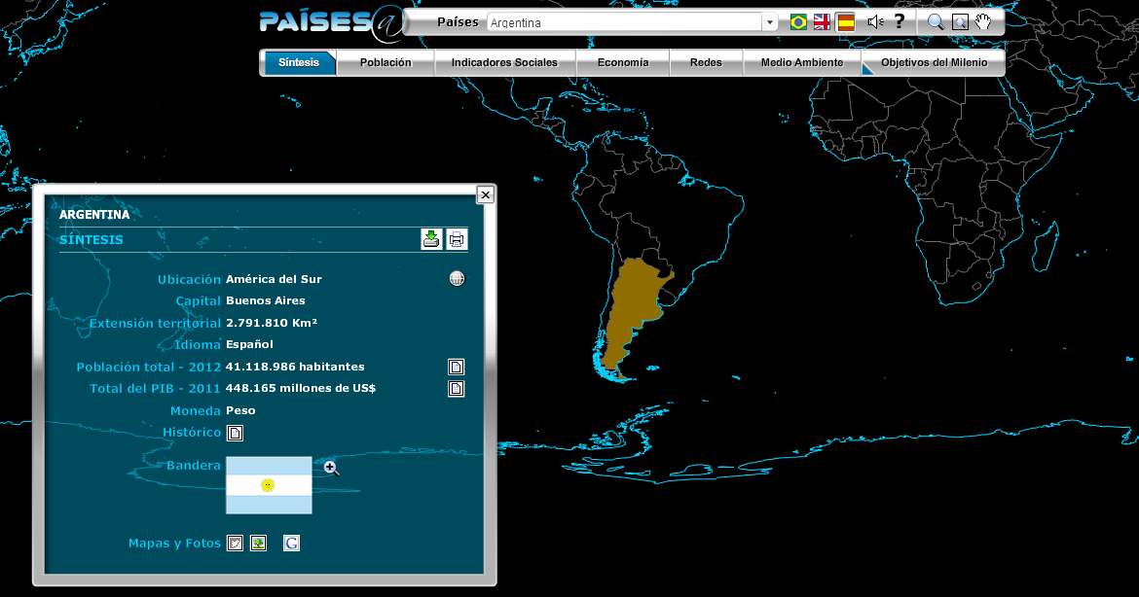
Task: Open the Objetivos del Milenio tab
Action: [x=932, y=61]
